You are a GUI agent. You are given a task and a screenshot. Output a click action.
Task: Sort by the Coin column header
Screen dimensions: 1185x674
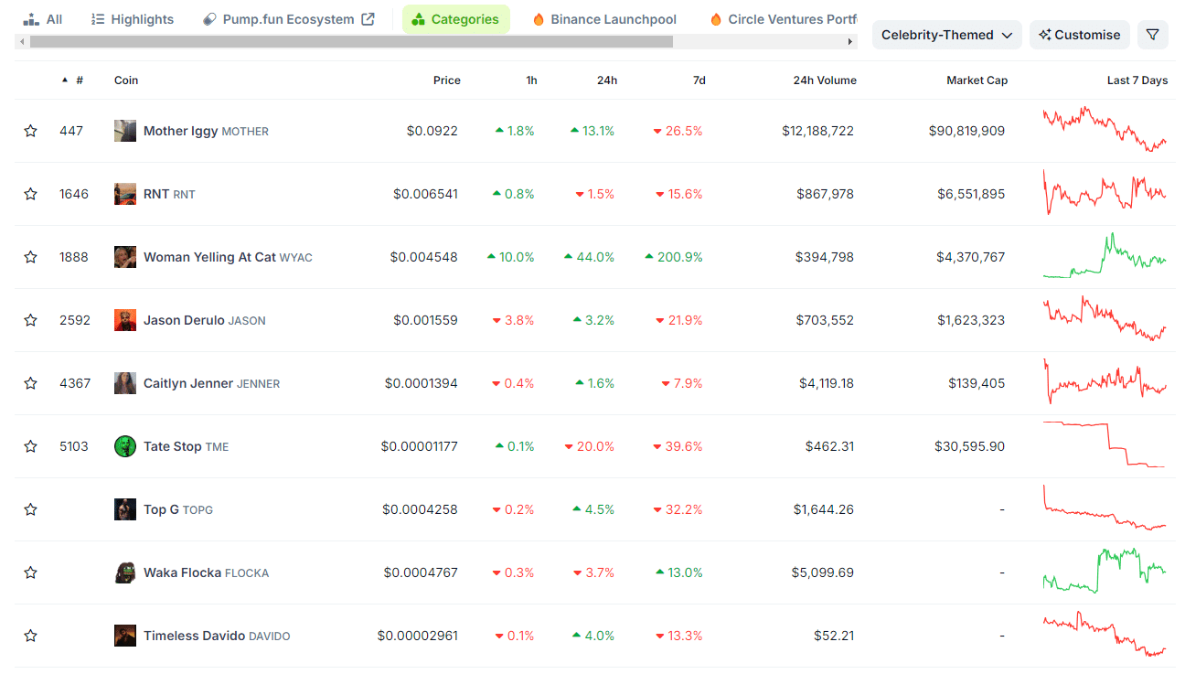(126, 80)
